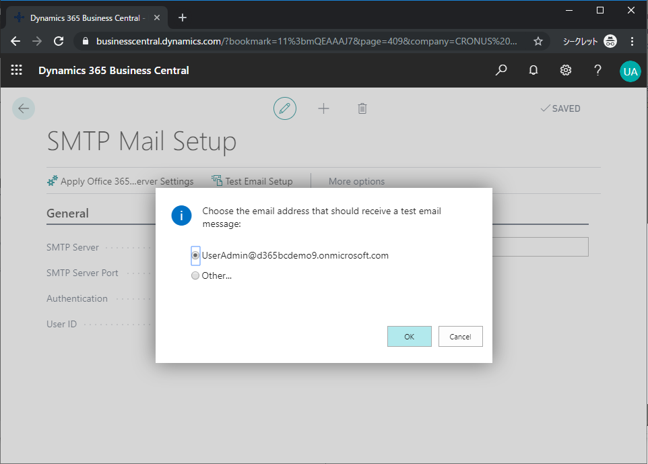648x464 pixels.
Task: Click the SMTP Server Port label
Action: tap(82, 273)
